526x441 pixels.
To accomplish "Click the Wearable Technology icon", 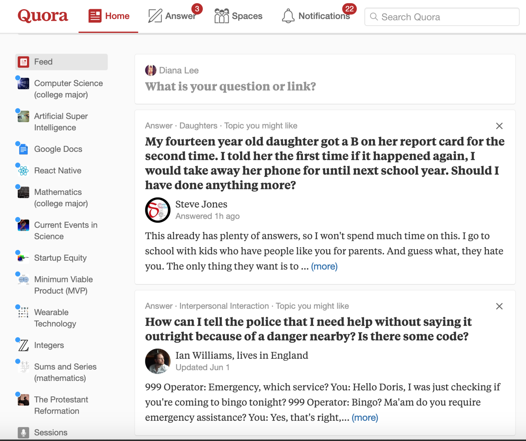I will click(x=23, y=313).
